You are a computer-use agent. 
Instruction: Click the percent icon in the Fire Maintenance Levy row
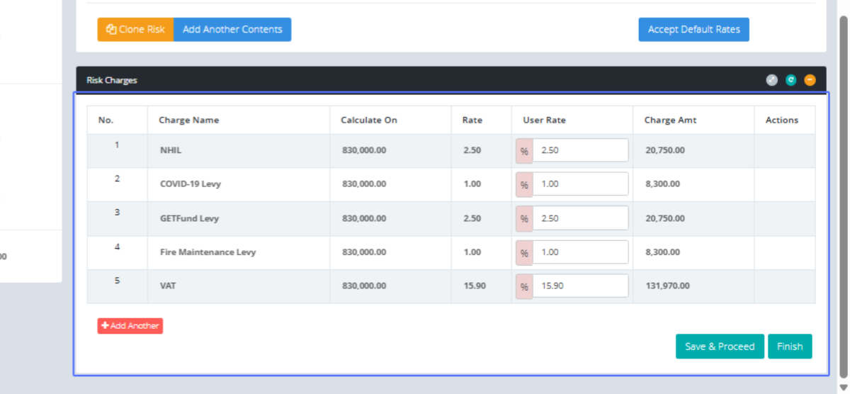[524, 252]
